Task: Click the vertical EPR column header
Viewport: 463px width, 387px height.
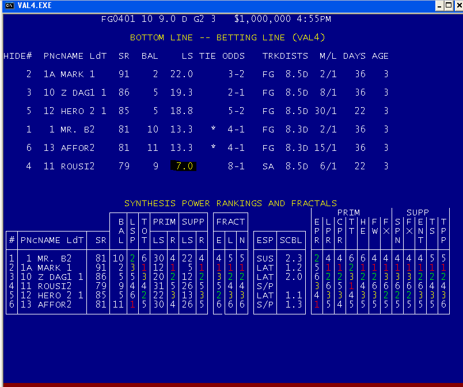Action: pyautogui.click(x=317, y=231)
